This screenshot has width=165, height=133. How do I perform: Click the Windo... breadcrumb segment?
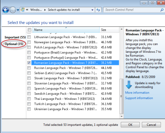click(36, 10)
